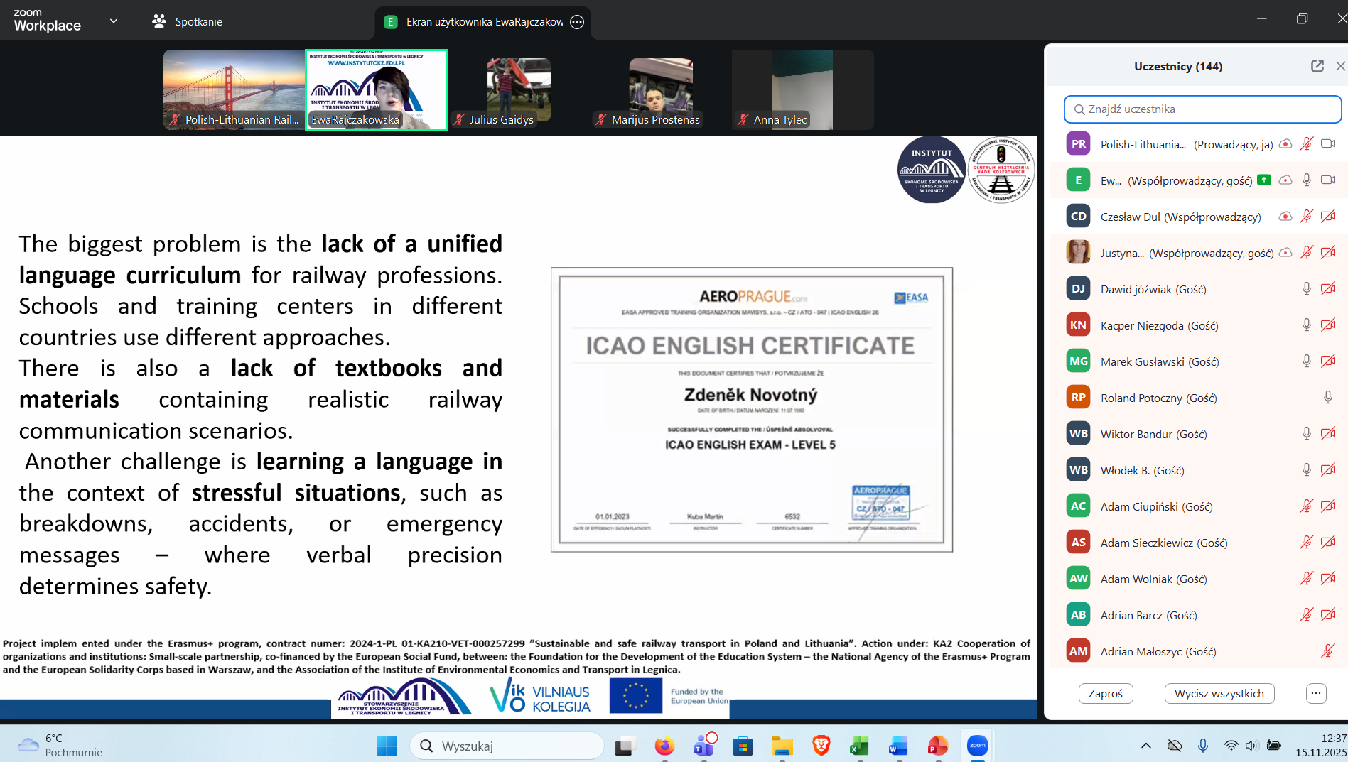Toggle microphone for Roland Potoczny
Viewport: 1348px width, 762px height.
point(1327,398)
